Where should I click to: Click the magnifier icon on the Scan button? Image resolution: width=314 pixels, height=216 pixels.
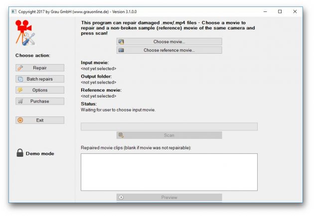pyautogui.click(x=121, y=135)
